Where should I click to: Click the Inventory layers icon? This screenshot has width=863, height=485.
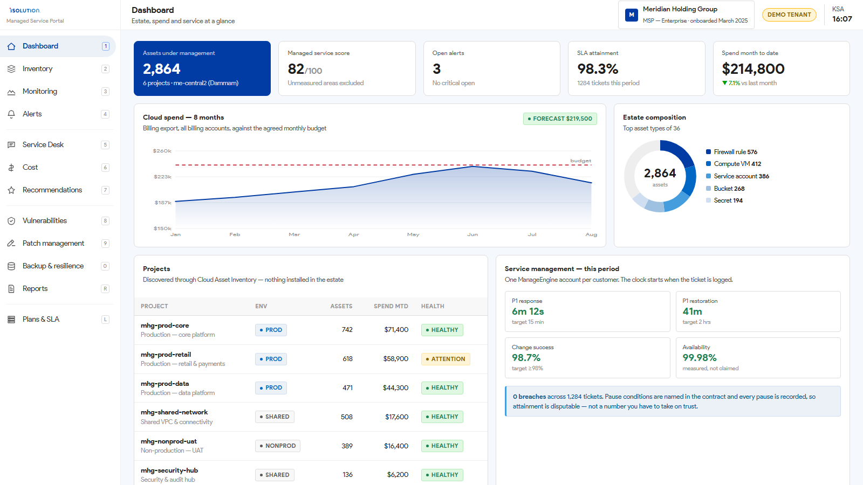(11, 69)
